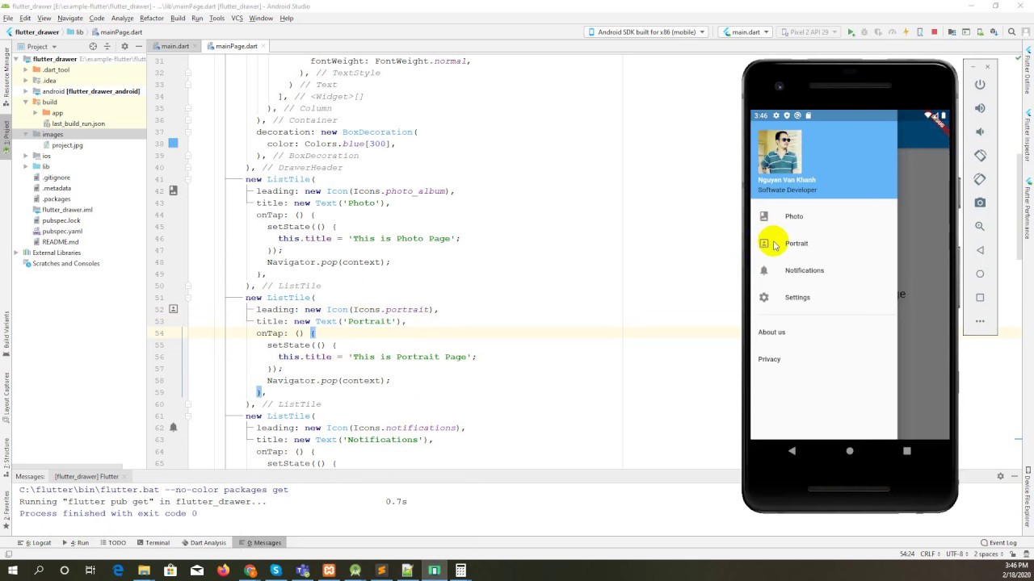Open the Pixel 2 API 29 dropdown
1034x581 pixels.
(x=808, y=32)
